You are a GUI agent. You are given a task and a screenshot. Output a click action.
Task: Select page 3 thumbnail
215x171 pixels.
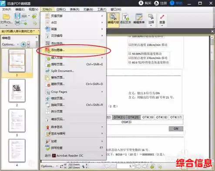pyautogui.click(x=17, y=121)
